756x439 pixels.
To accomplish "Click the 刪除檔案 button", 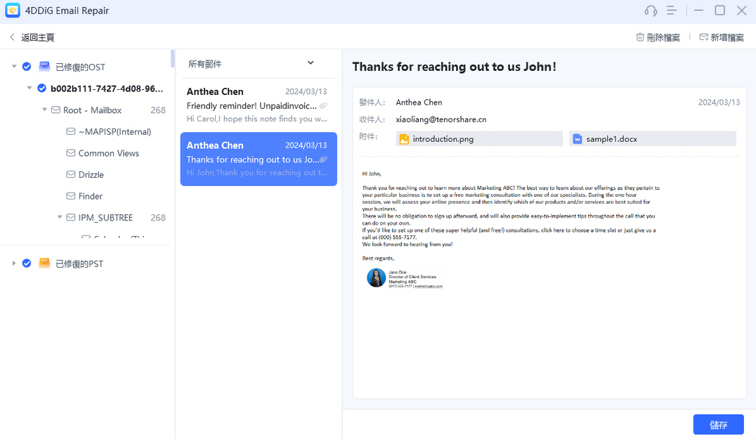I will [658, 37].
